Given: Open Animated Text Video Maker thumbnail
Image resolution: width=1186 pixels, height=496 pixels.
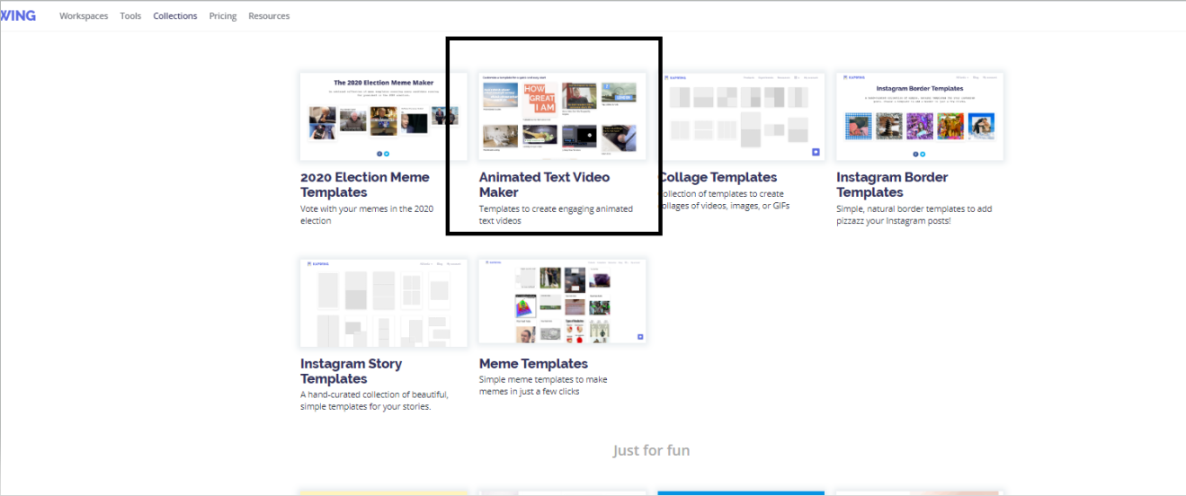Looking at the screenshot, I should [x=562, y=117].
